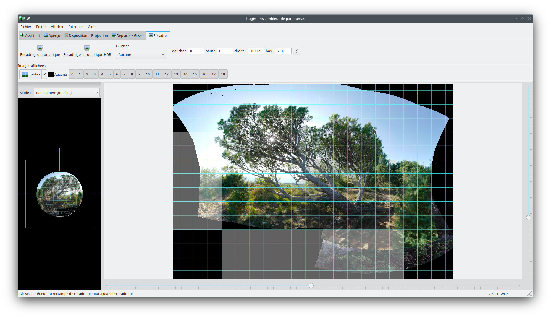
Task: Expand the arrow beside the Toutes button
Action: point(44,74)
